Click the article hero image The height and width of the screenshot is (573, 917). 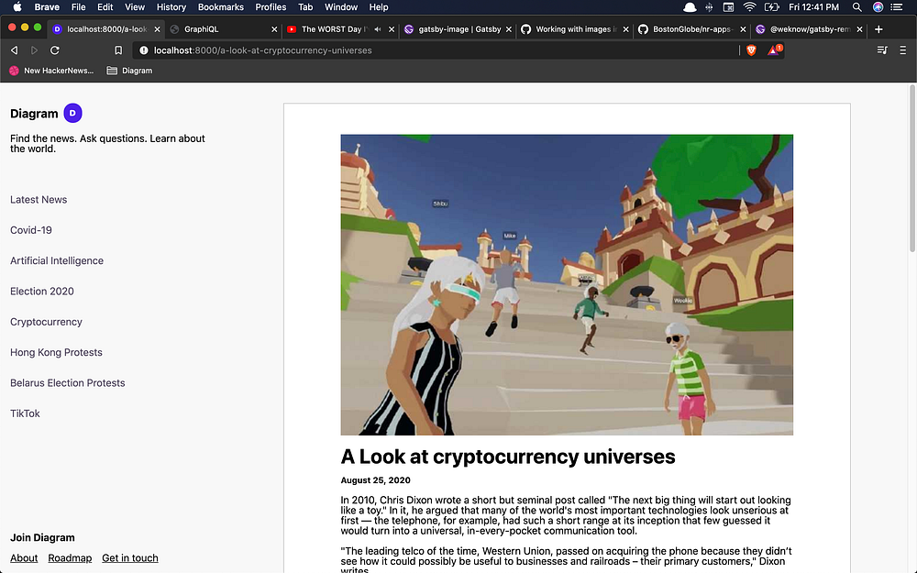pyautogui.click(x=567, y=285)
